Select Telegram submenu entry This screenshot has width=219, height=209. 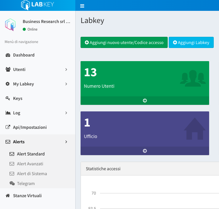[x=38, y=183]
